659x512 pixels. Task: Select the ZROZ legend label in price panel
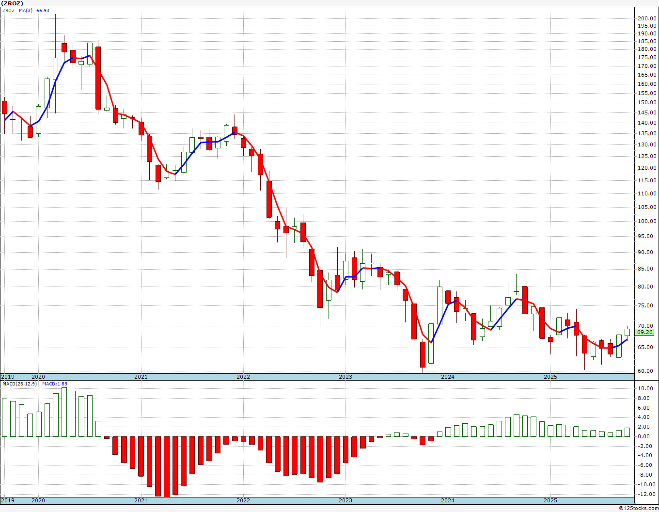pos(8,11)
